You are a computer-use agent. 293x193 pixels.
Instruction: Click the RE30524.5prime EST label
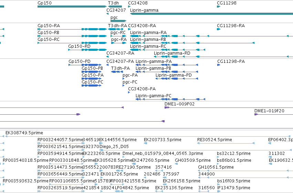click(215, 140)
